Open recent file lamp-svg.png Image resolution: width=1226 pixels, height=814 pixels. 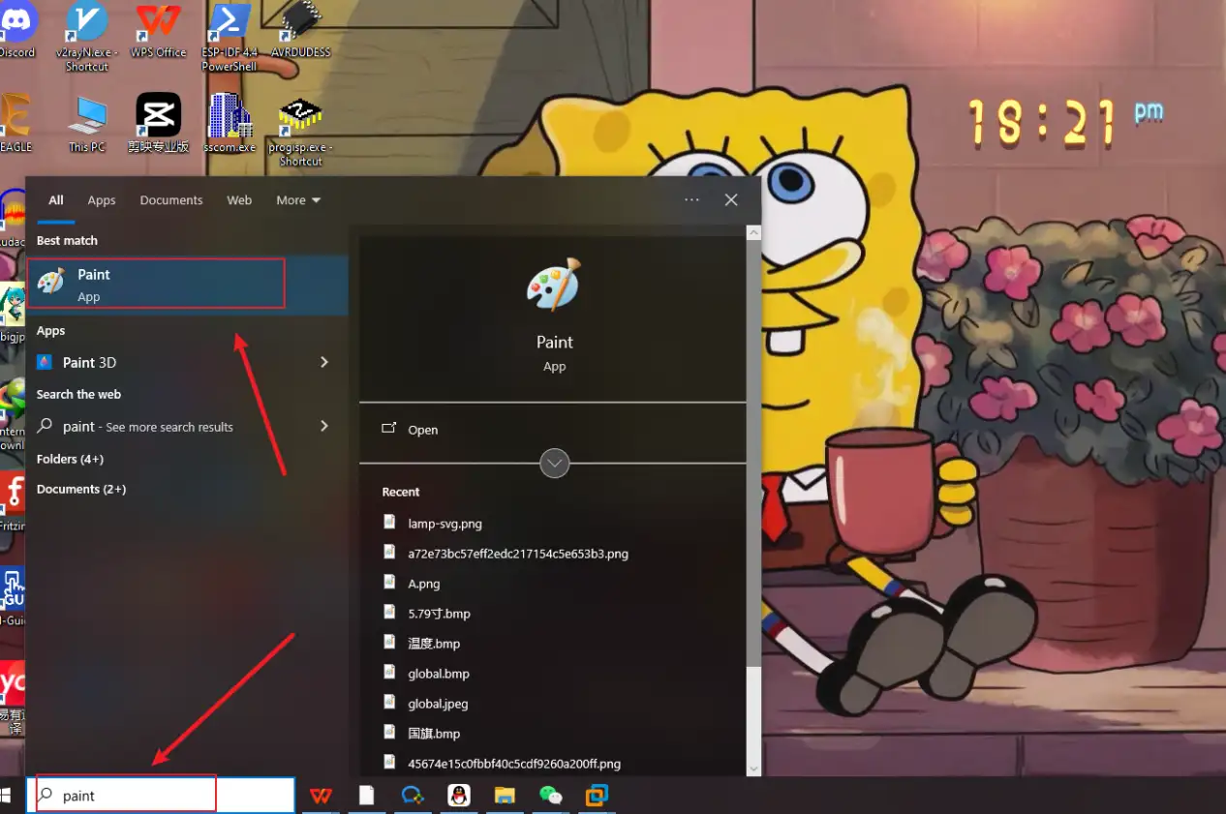444,524
